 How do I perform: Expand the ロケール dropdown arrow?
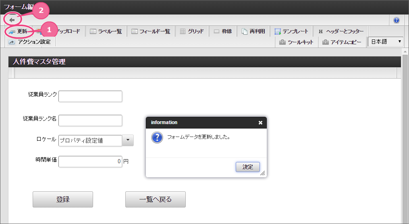click(128, 140)
